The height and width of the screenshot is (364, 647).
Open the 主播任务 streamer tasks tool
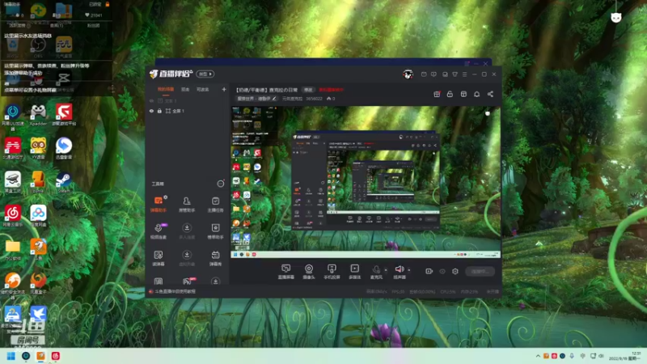click(x=215, y=204)
